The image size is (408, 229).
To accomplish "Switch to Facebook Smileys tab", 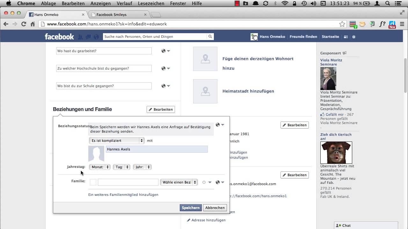I will click(119, 15).
